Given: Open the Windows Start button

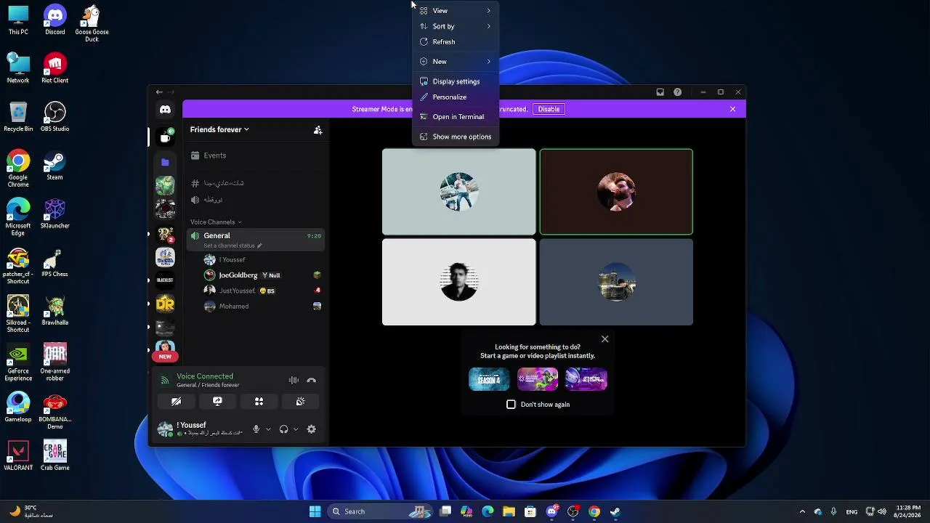Looking at the screenshot, I should pos(315,511).
